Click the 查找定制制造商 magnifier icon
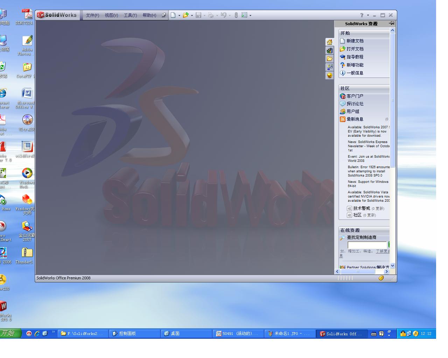448x358 pixels. click(343, 238)
